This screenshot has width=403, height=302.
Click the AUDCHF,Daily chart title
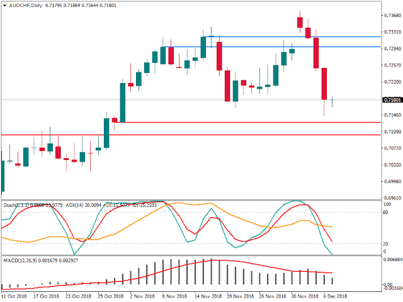point(25,6)
